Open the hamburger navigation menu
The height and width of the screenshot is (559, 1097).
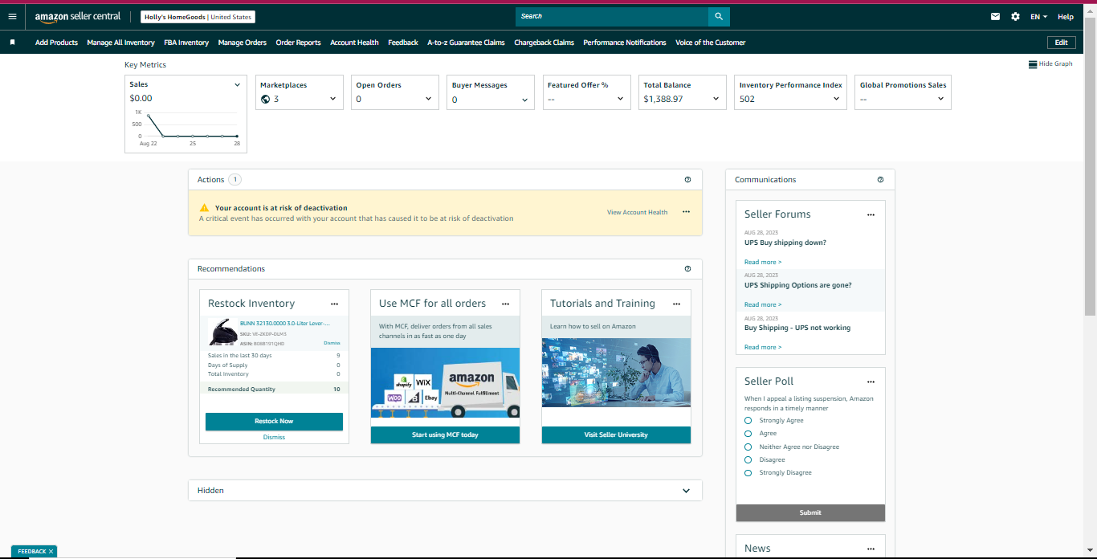[x=12, y=16]
